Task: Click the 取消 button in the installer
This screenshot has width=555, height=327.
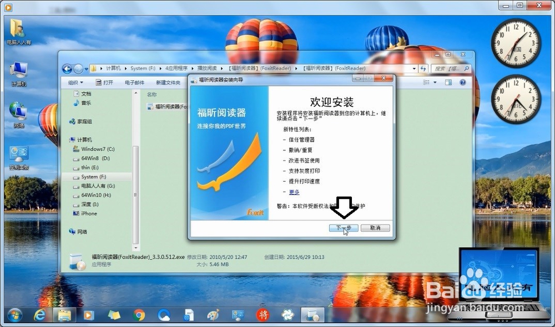Action: coord(375,228)
